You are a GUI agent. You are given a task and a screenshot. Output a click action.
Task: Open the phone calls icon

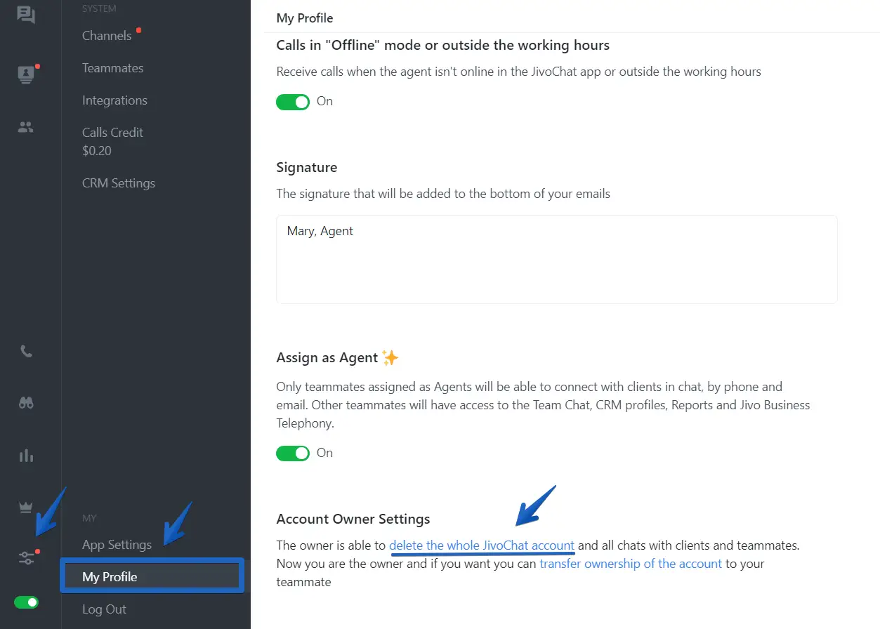click(x=26, y=352)
